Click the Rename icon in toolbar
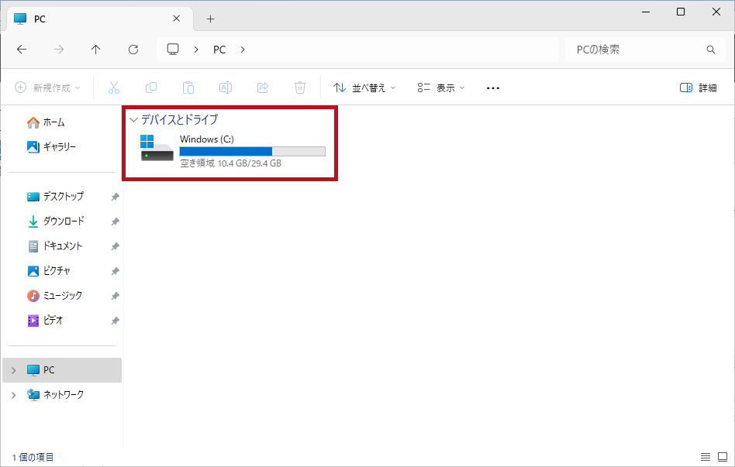735x467 pixels. (226, 88)
